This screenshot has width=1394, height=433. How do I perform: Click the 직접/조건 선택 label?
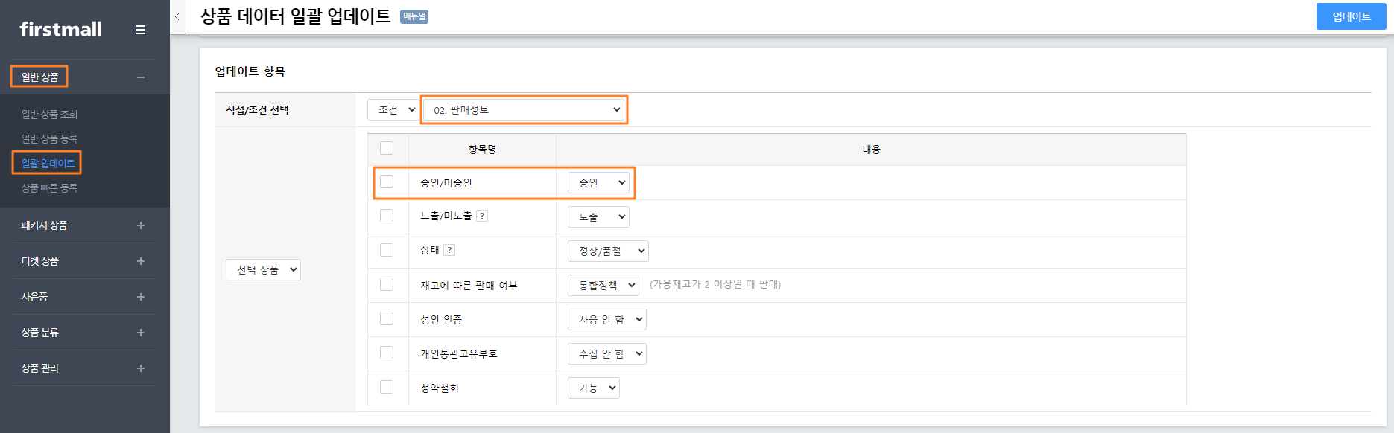tap(257, 109)
